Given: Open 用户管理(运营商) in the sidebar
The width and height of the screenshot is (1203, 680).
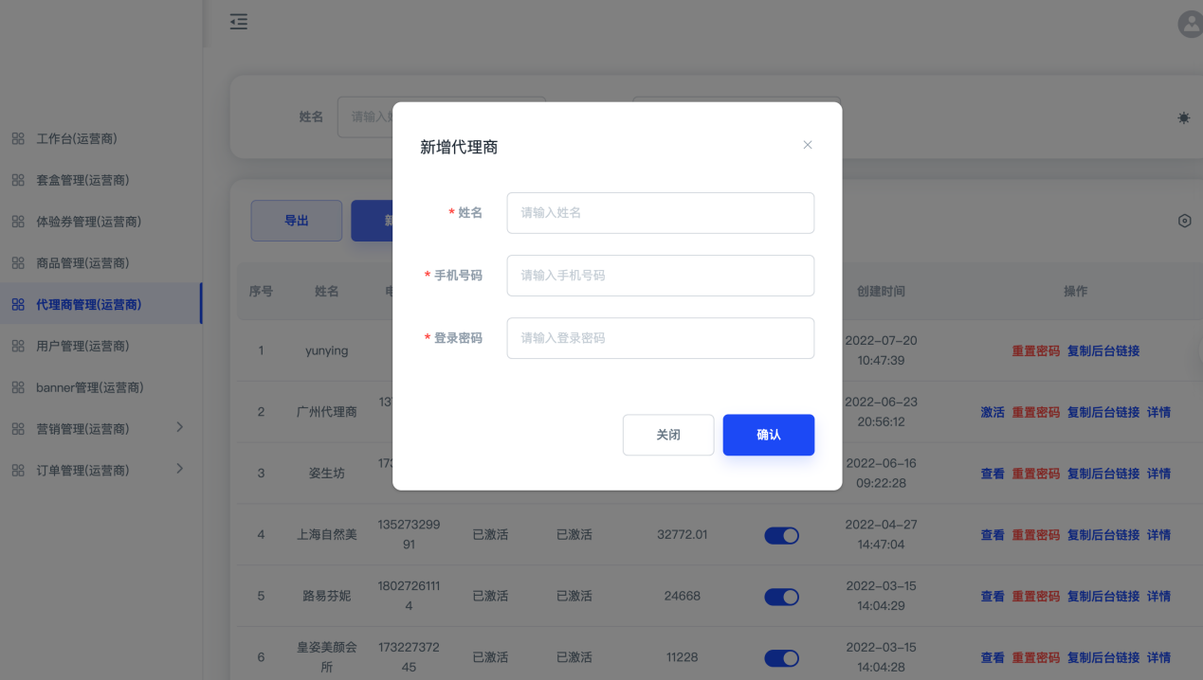Looking at the screenshot, I should pos(82,347).
